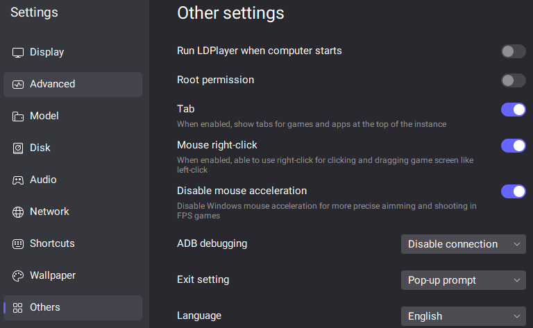The width and height of the screenshot is (533, 328).
Task: Toggle Disable mouse acceleration off
Action: (514, 191)
